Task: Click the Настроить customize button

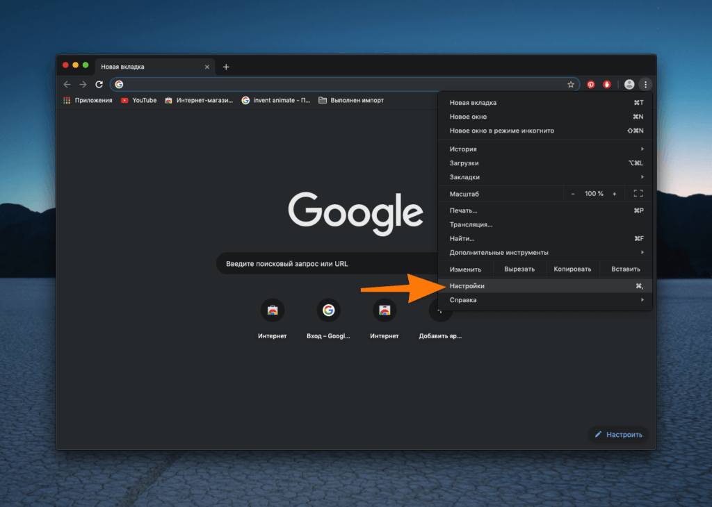Action: click(618, 435)
